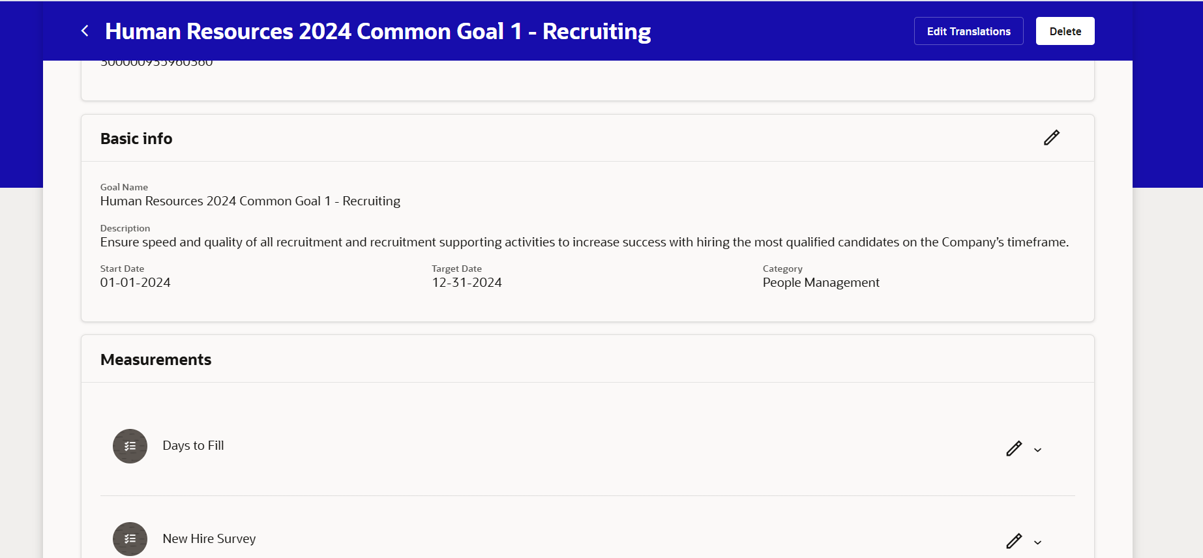Open the Edit Translations dialog

point(968,31)
